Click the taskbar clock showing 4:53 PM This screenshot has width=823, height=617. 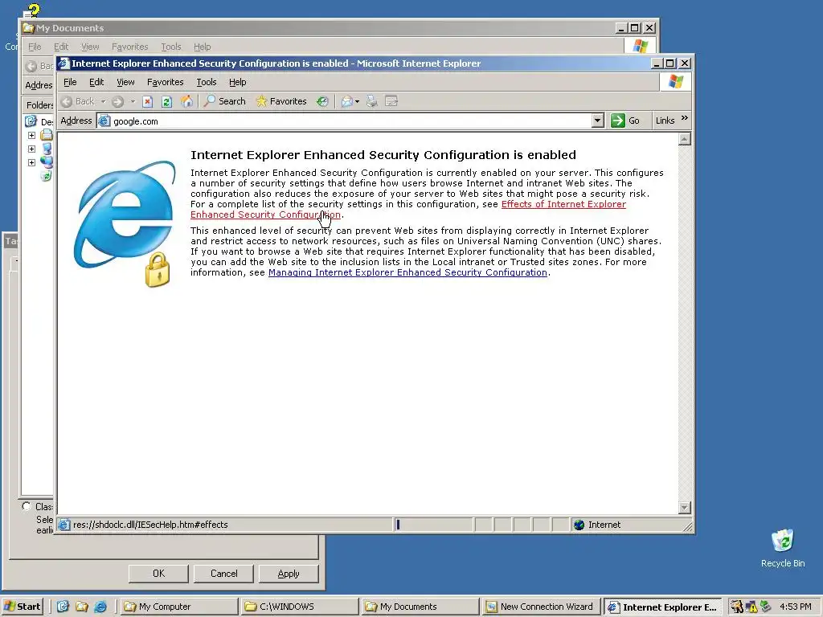795,607
